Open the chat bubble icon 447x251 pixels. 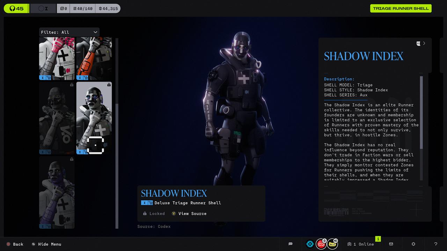(290, 244)
